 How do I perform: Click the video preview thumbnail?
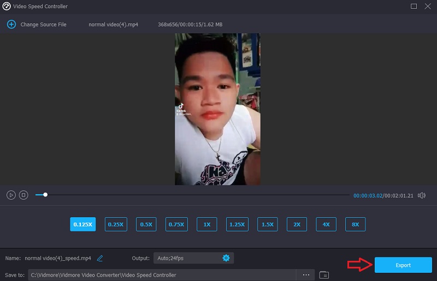(217, 109)
